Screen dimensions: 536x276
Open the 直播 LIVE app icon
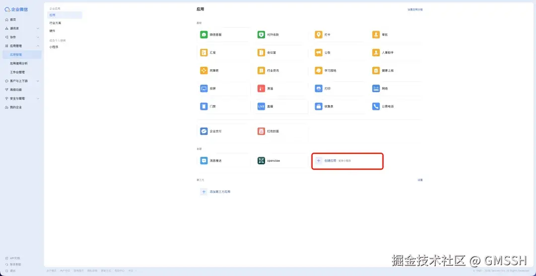coord(261,106)
